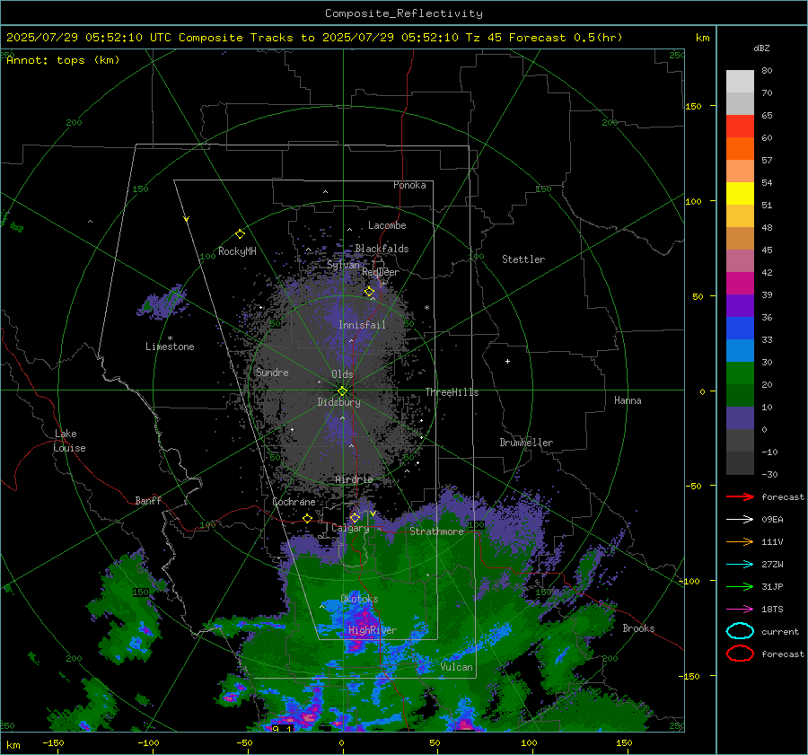The image size is (808, 755).
Task: Click the cyan current ellipse in legend
Action: 740,631
